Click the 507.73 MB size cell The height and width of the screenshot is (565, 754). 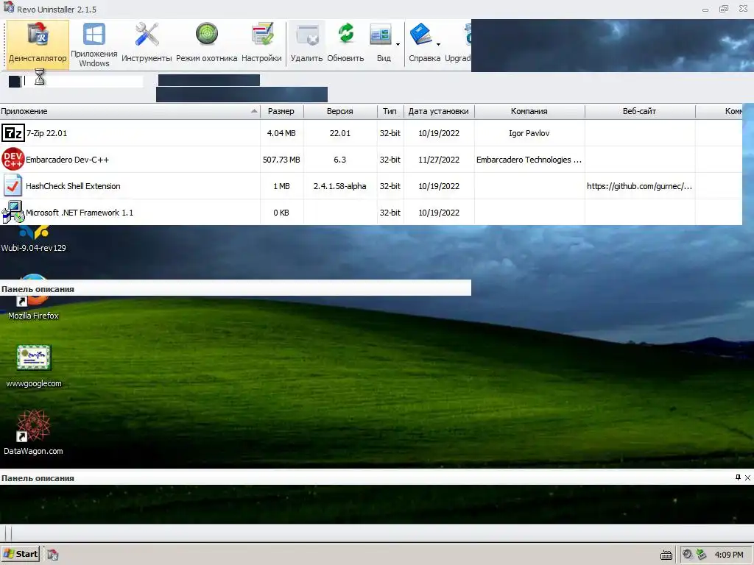[x=281, y=160]
